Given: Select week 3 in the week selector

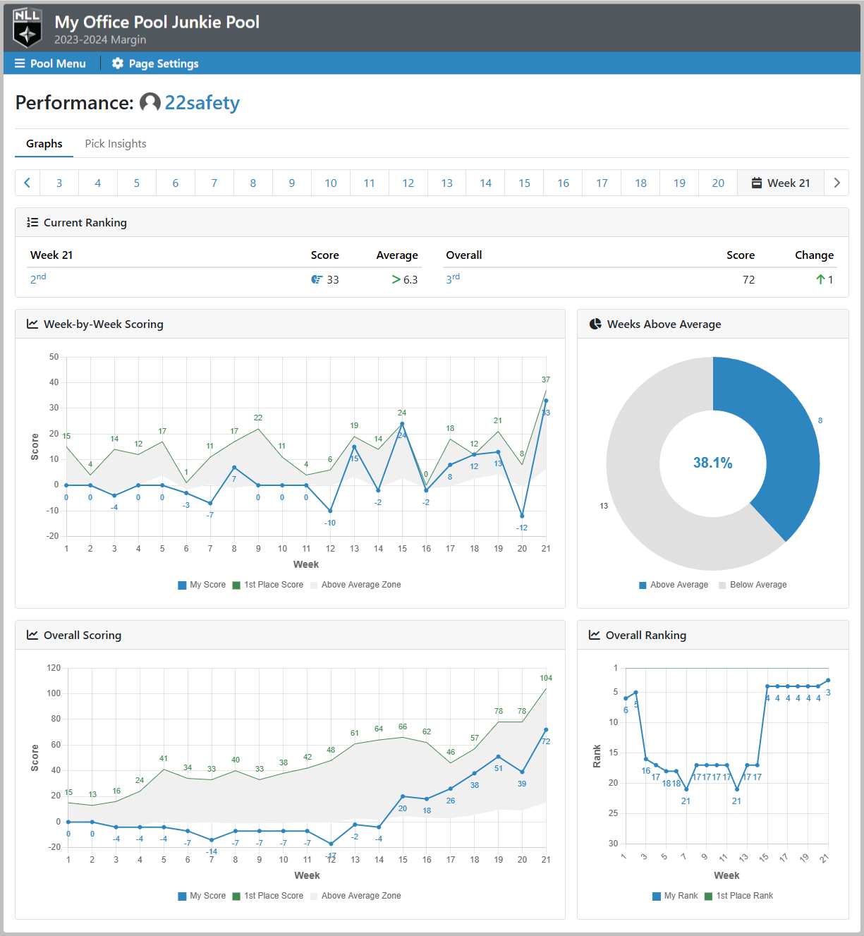Looking at the screenshot, I should (x=59, y=183).
